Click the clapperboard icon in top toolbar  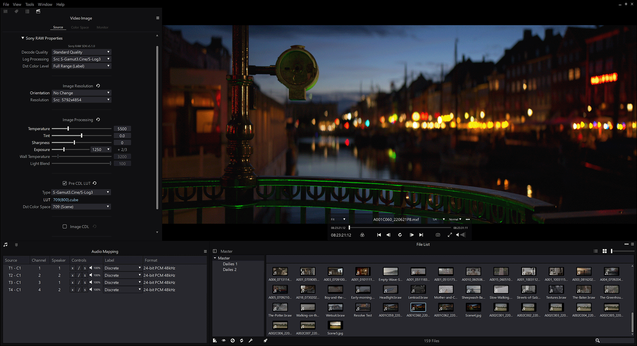click(38, 11)
